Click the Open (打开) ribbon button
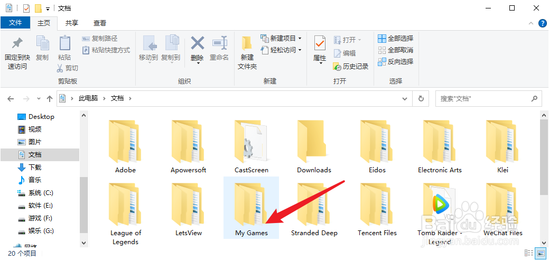Image resolution: width=549 pixels, height=260 pixels. point(348,40)
